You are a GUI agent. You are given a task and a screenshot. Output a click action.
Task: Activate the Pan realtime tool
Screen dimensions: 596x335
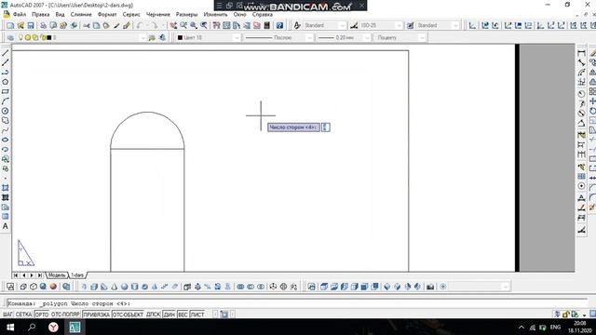[x=173, y=25]
